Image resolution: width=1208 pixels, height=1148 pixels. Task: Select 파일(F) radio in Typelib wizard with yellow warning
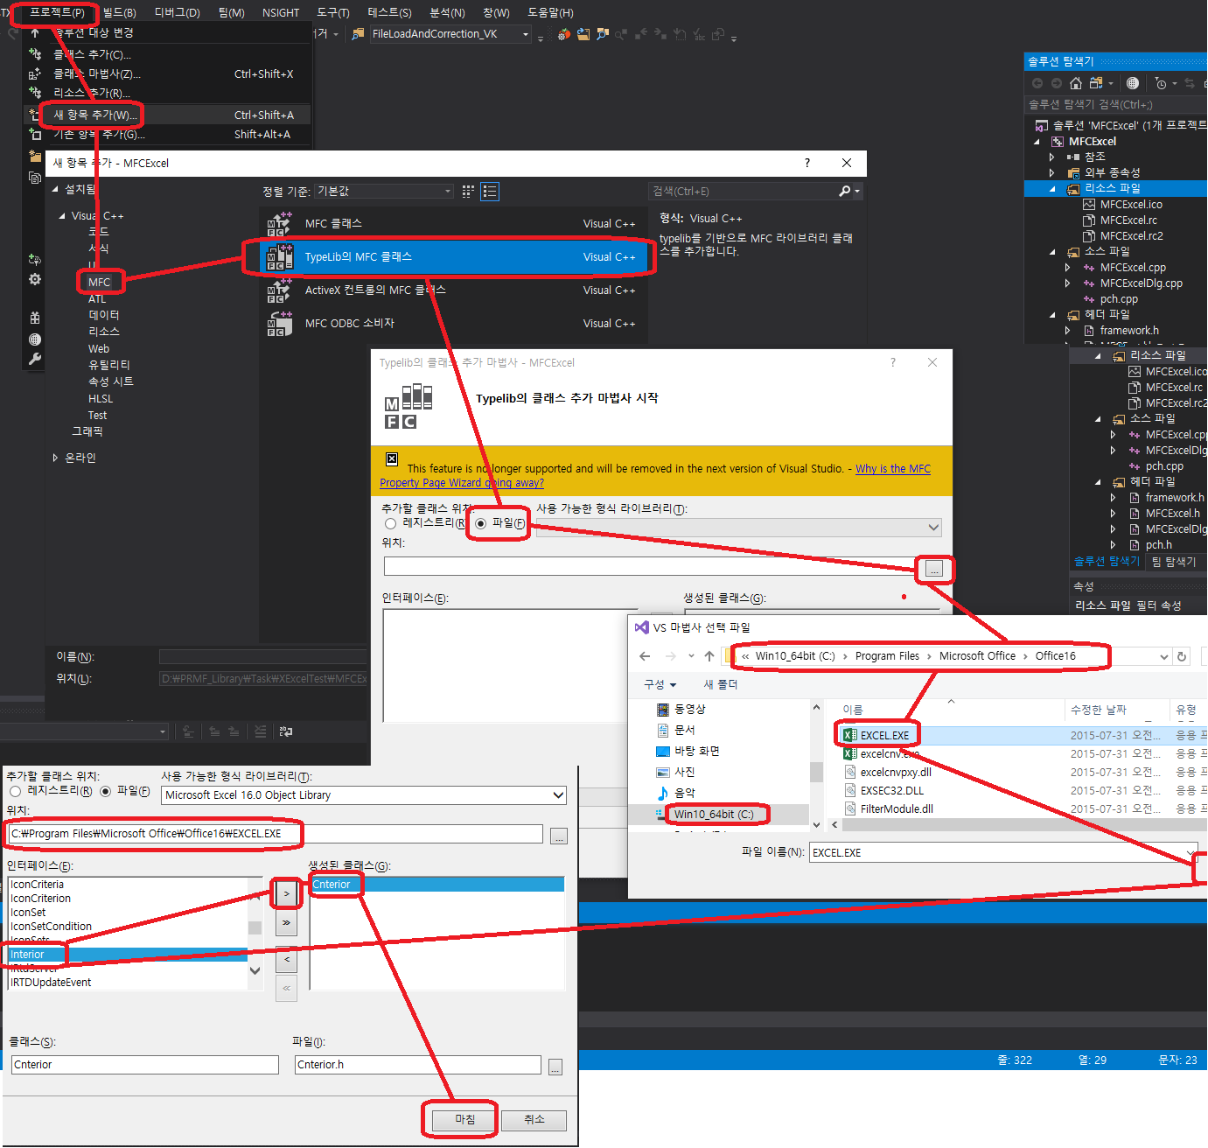coord(480,523)
